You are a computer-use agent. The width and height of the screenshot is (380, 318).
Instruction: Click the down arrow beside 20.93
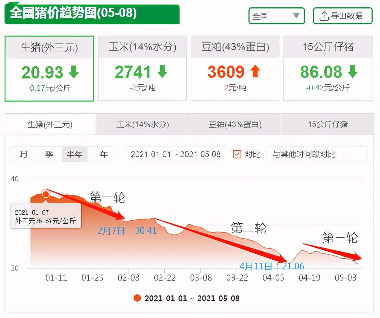[x=74, y=72]
